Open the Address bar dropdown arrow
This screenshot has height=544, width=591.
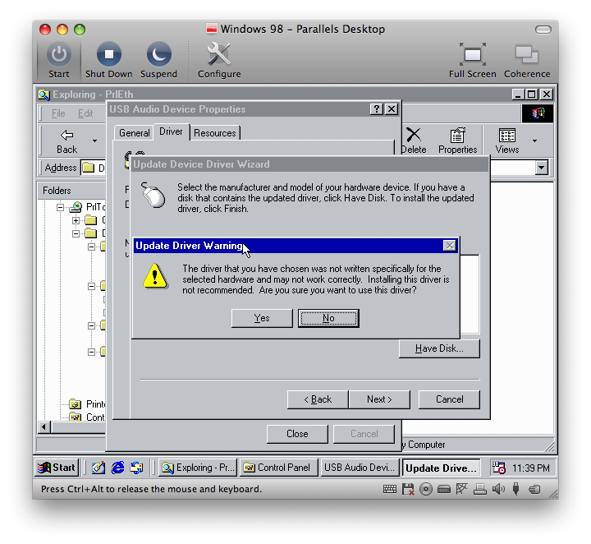tap(541, 168)
